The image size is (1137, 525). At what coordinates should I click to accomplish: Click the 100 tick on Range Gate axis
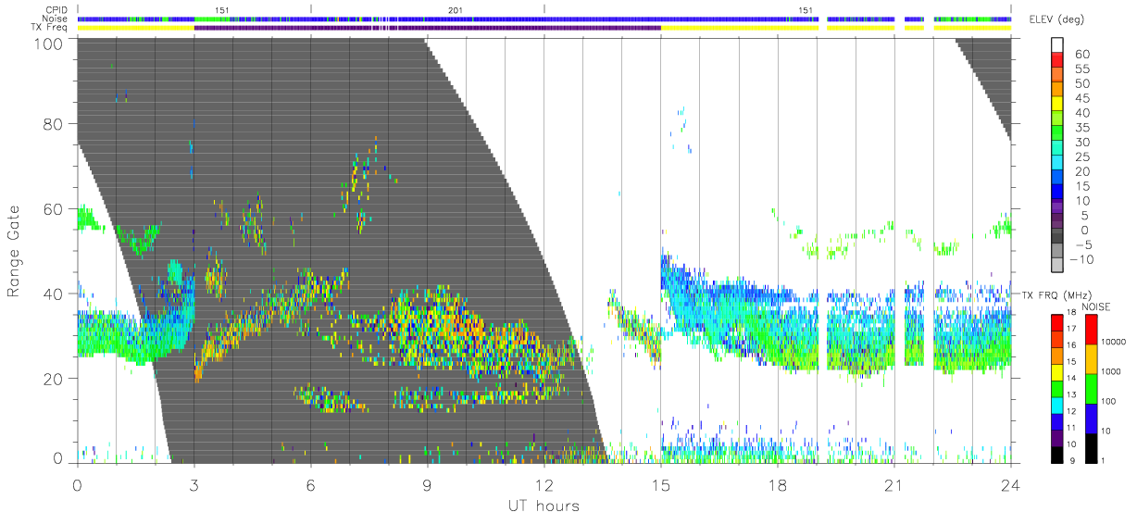click(49, 44)
